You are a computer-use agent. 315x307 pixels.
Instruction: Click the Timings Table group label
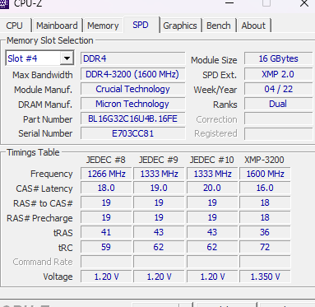point(33,152)
